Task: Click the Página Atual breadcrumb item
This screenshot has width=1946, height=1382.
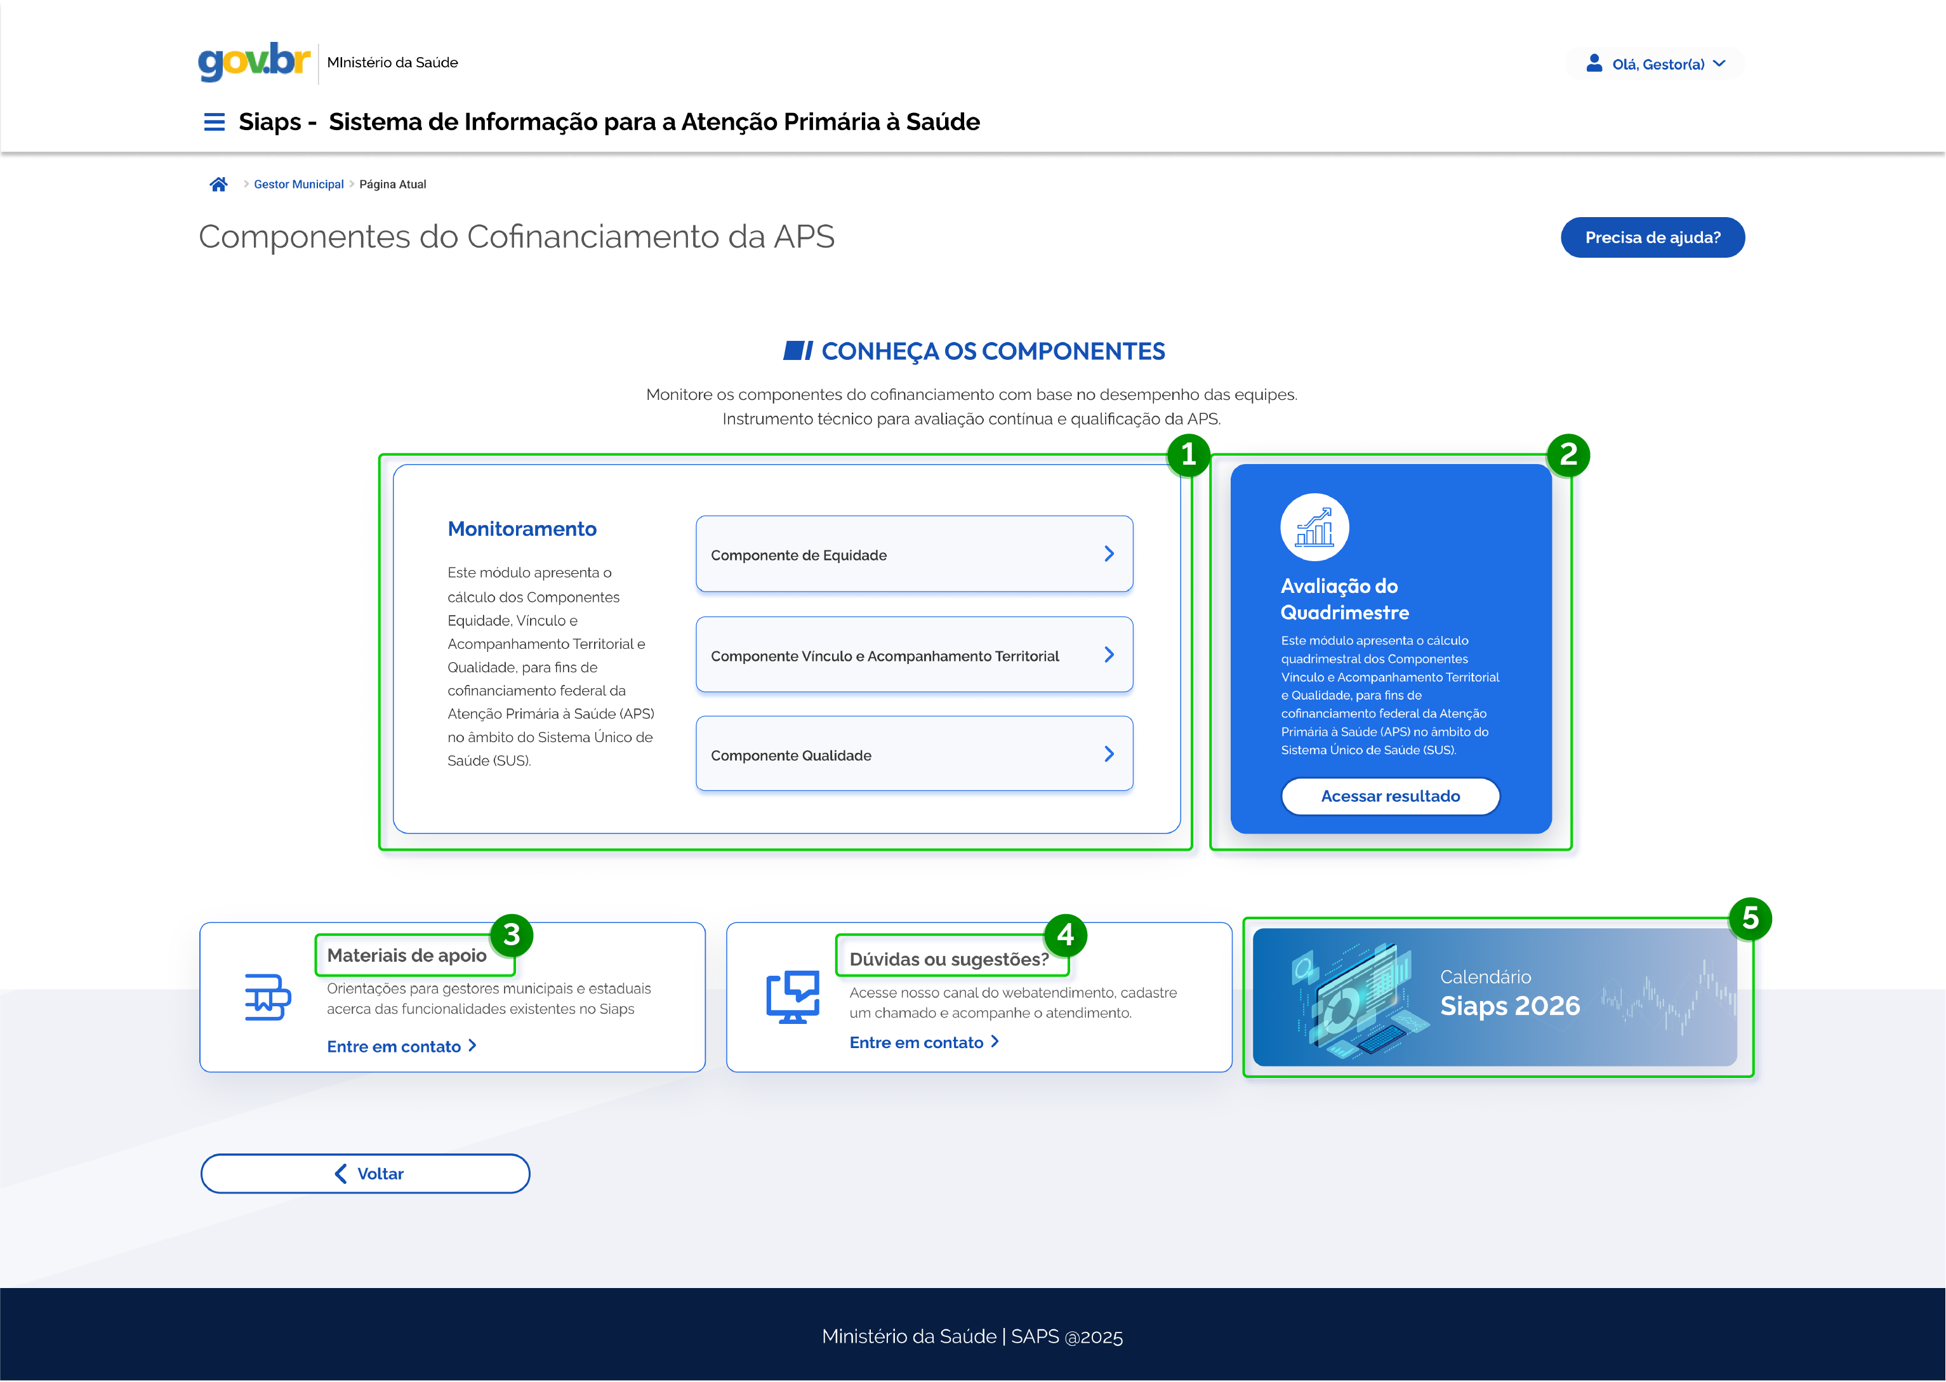Action: pos(392,184)
